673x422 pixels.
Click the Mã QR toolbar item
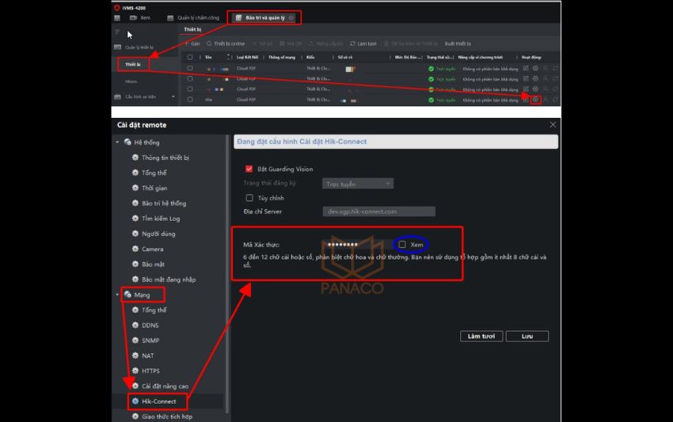pos(291,44)
